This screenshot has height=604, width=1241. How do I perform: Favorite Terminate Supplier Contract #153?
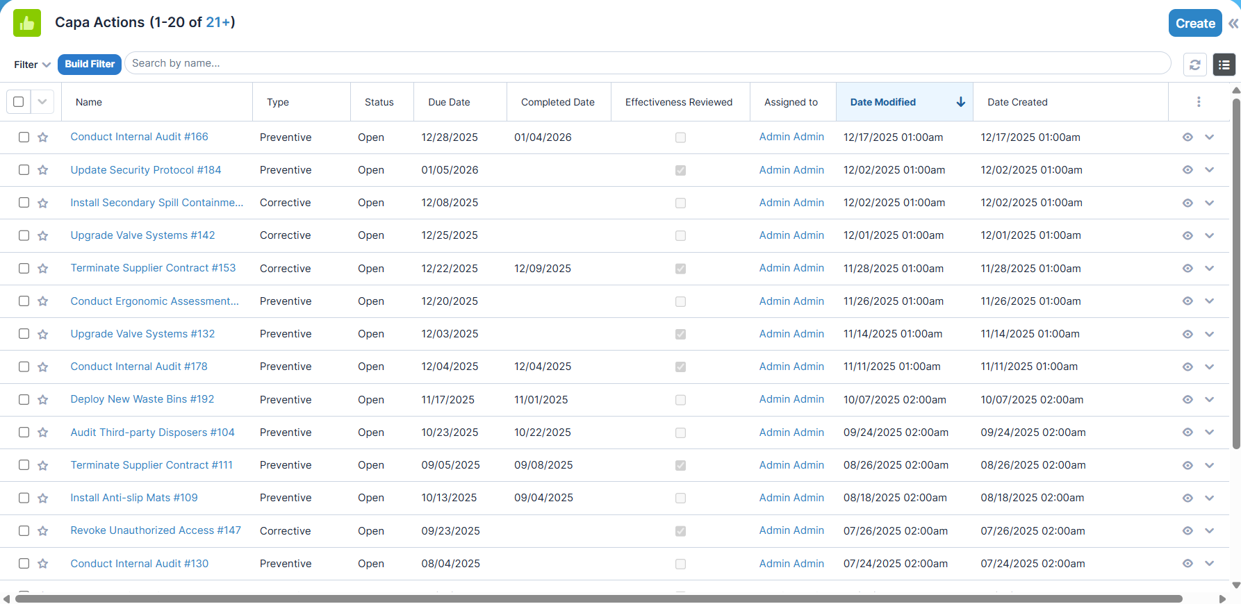tap(43, 269)
